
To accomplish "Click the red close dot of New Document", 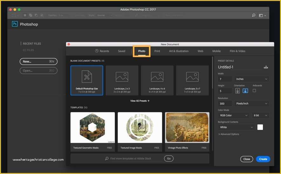I will (x=69, y=44).
